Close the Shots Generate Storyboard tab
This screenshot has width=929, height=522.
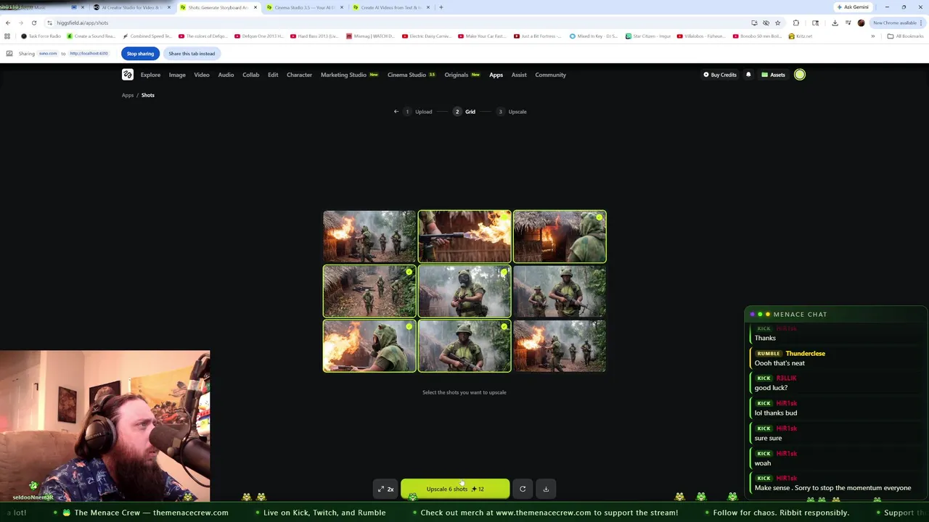pyautogui.click(x=255, y=7)
